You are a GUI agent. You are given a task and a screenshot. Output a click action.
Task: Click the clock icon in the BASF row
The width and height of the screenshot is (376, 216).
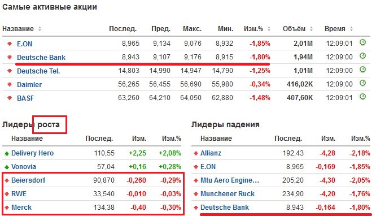pos(363,97)
